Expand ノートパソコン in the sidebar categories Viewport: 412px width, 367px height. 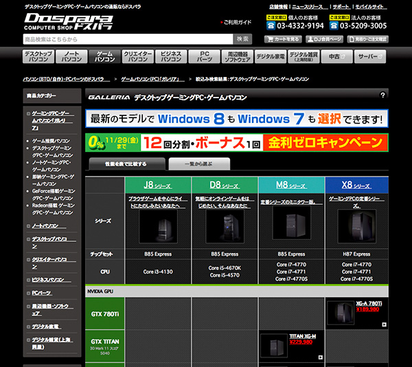pyautogui.click(x=45, y=225)
